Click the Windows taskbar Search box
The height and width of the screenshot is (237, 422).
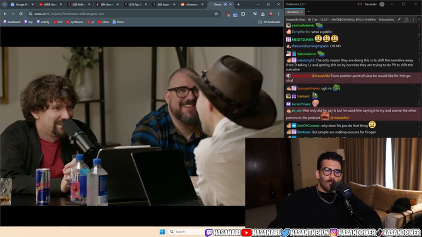[x=186, y=232]
